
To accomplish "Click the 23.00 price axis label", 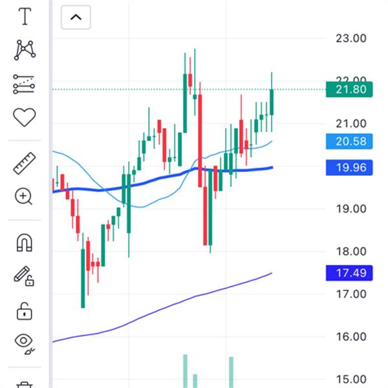I will pyautogui.click(x=351, y=38).
